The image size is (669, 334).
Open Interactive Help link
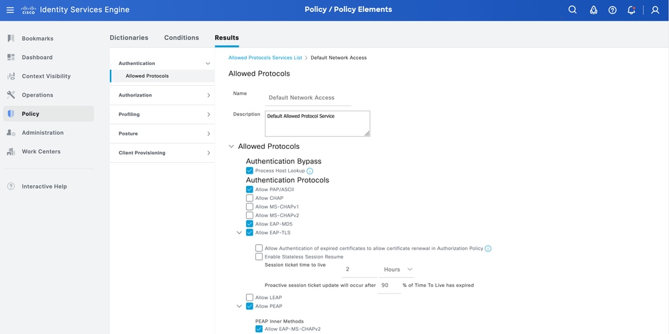tap(44, 186)
